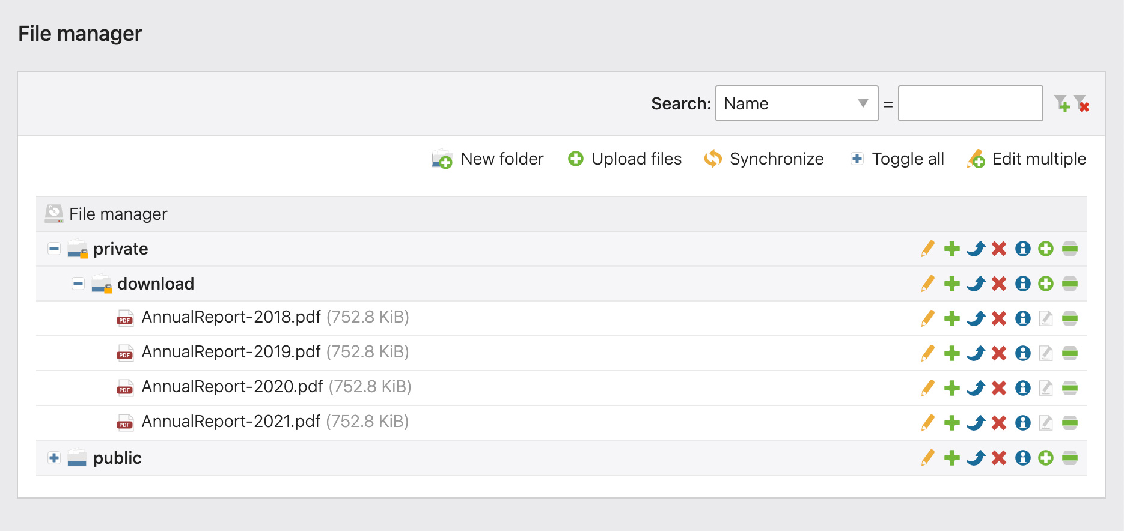Click Upload files
Image resolution: width=1124 pixels, height=531 pixels.
click(x=625, y=159)
